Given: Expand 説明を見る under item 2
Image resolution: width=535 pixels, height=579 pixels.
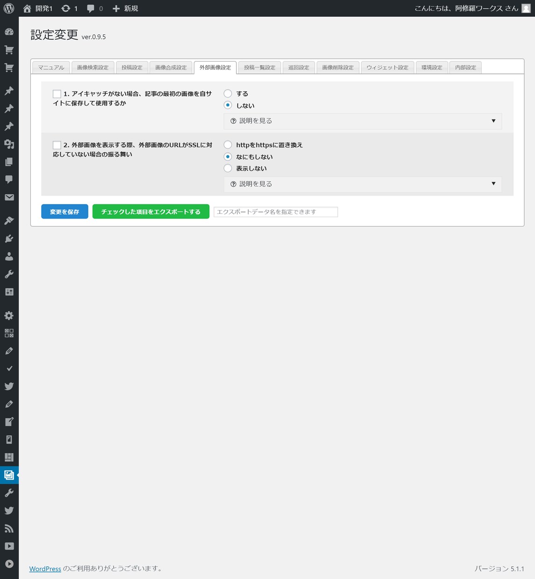Looking at the screenshot, I should click(363, 184).
